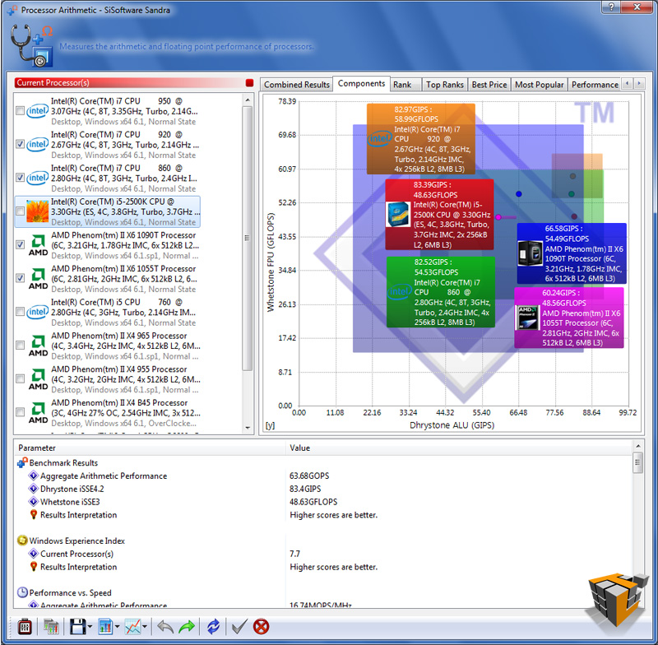Open the Most Popular tab
This screenshot has height=645, width=658.
[540, 85]
